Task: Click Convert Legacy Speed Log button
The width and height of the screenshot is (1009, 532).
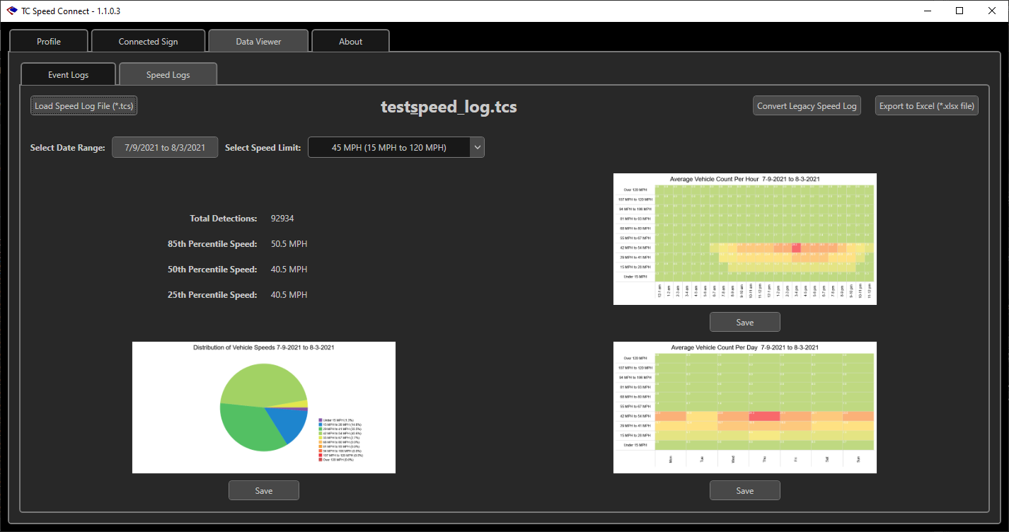Action: pyautogui.click(x=807, y=106)
